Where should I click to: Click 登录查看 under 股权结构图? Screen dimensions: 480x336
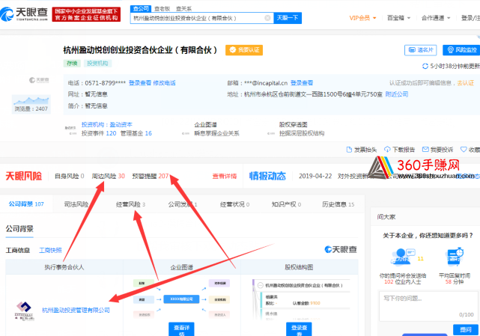coord(299,329)
